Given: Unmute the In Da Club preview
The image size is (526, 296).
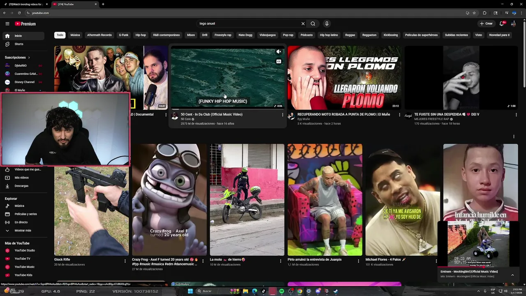Looking at the screenshot, I should click(x=279, y=52).
